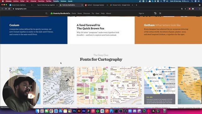Screen dimensions: 202x114
Task: Open Google Chrome from the dock
Action: pyautogui.click(x=51, y=111)
